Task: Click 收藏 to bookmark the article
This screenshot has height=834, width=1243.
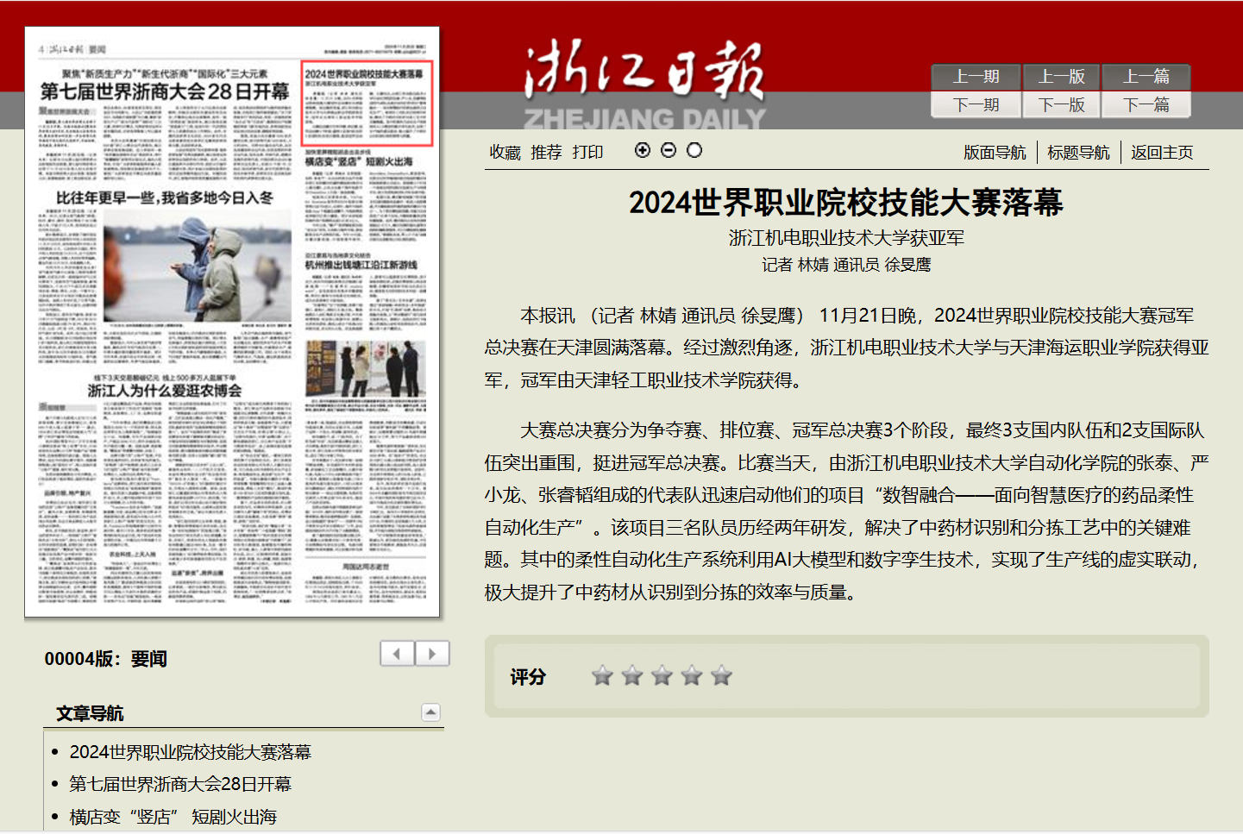Action: coord(505,153)
